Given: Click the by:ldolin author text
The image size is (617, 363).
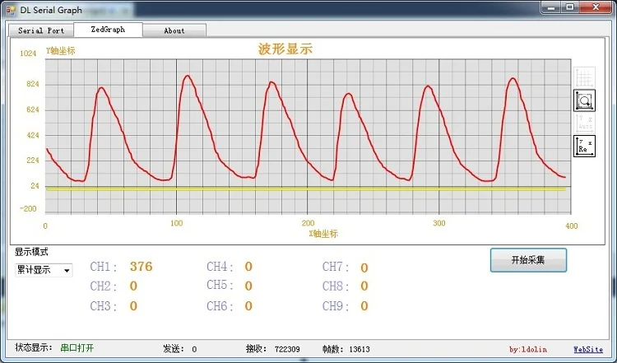Looking at the screenshot, I should [527, 349].
